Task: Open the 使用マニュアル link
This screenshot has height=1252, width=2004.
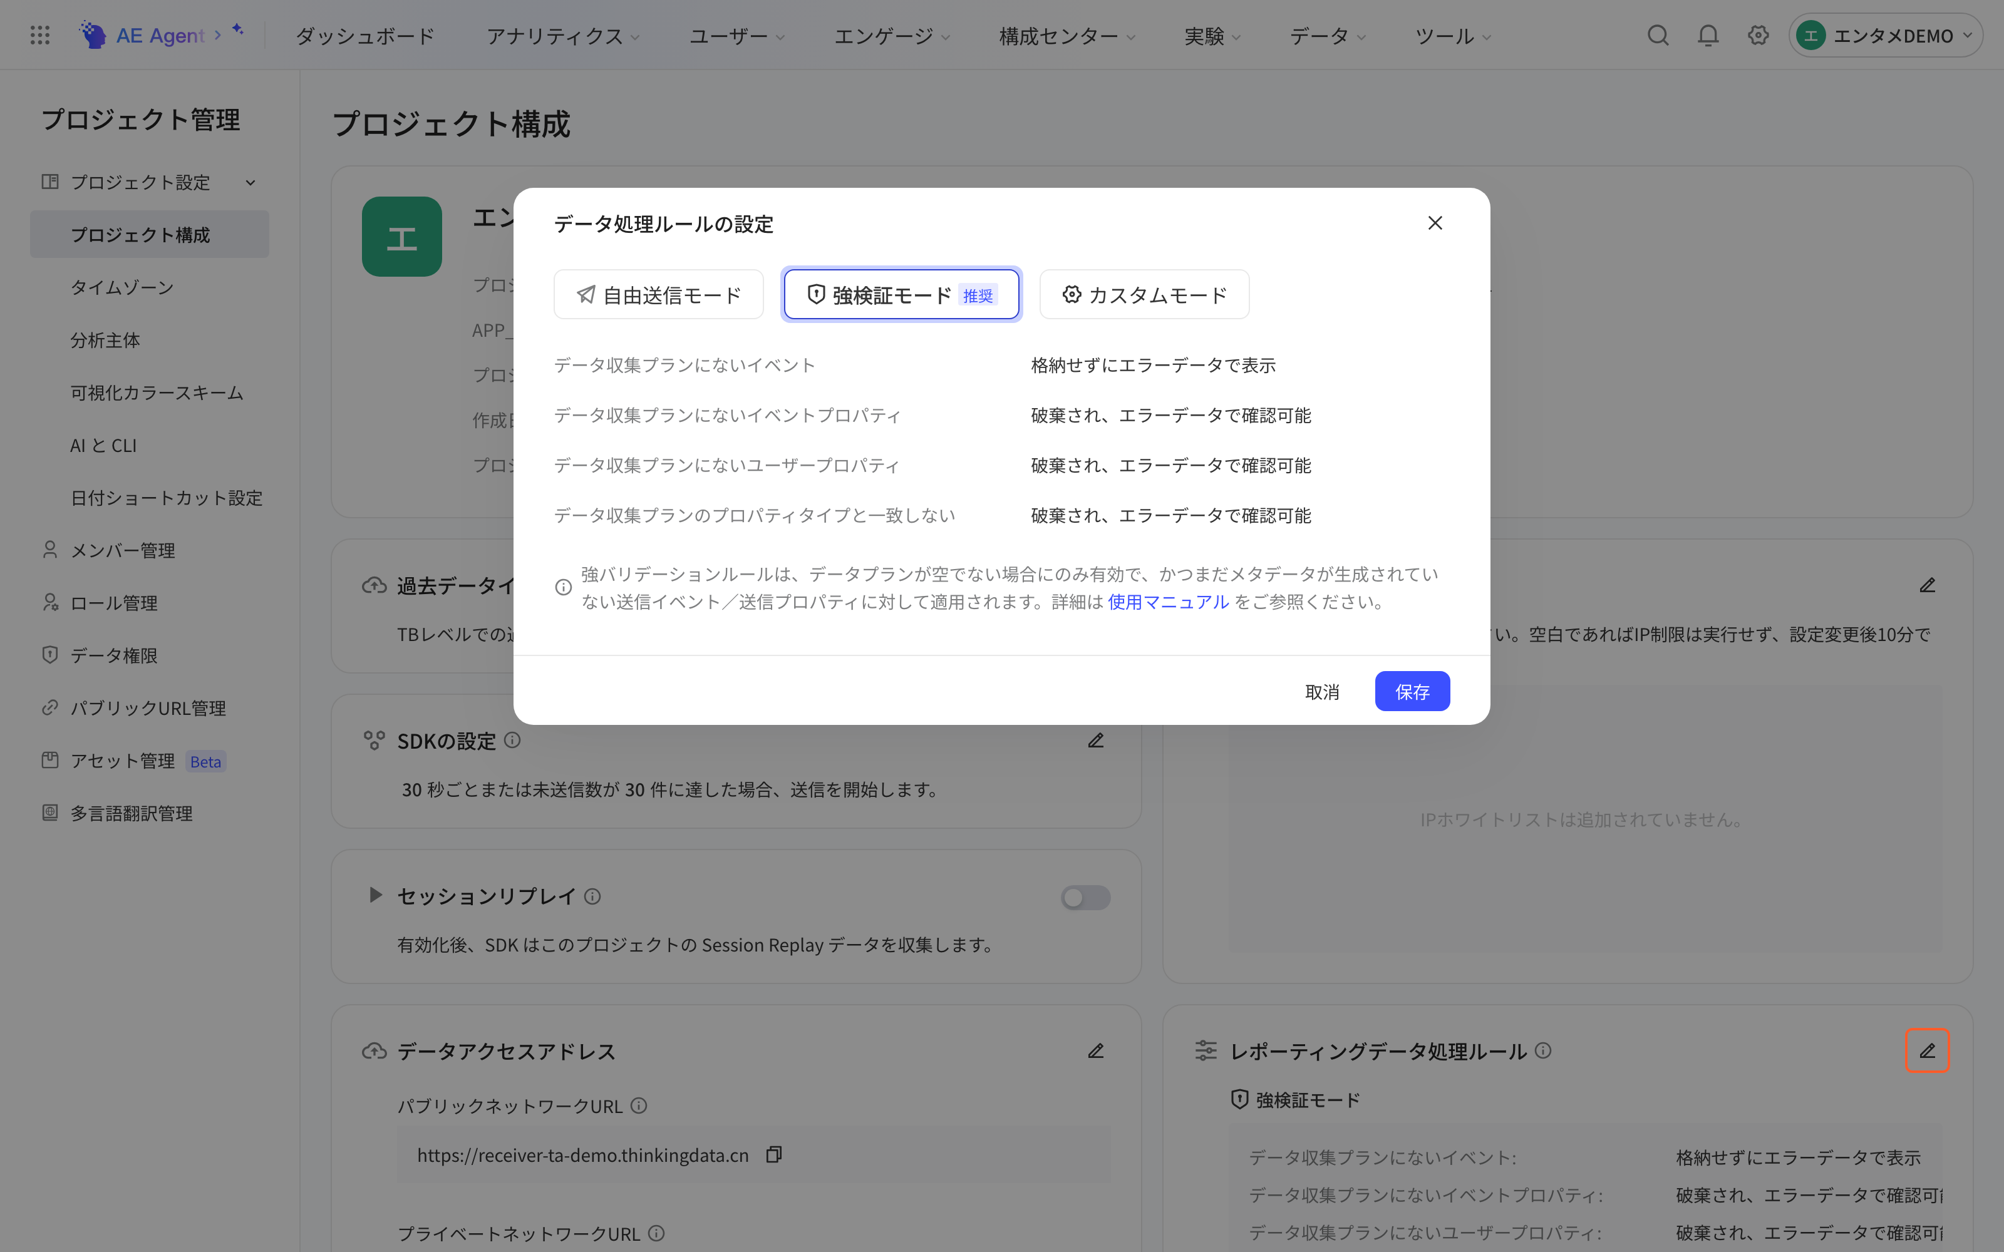Action: coord(1167,602)
